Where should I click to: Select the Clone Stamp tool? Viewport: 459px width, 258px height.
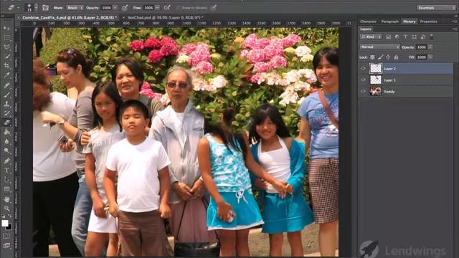pyautogui.click(x=6, y=104)
